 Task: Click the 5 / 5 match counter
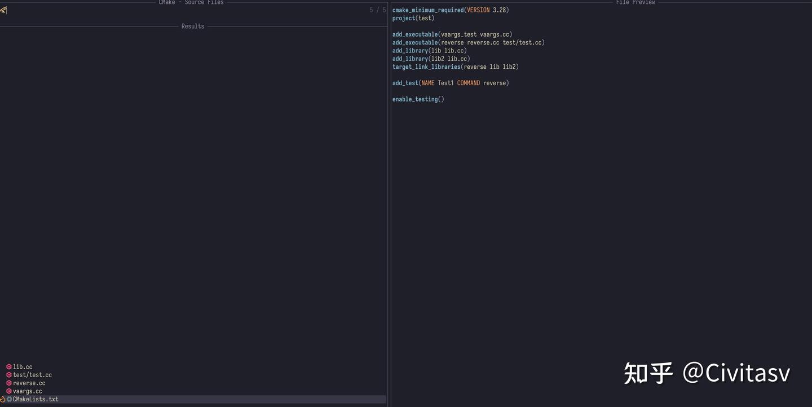pyautogui.click(x=377, y=10)
